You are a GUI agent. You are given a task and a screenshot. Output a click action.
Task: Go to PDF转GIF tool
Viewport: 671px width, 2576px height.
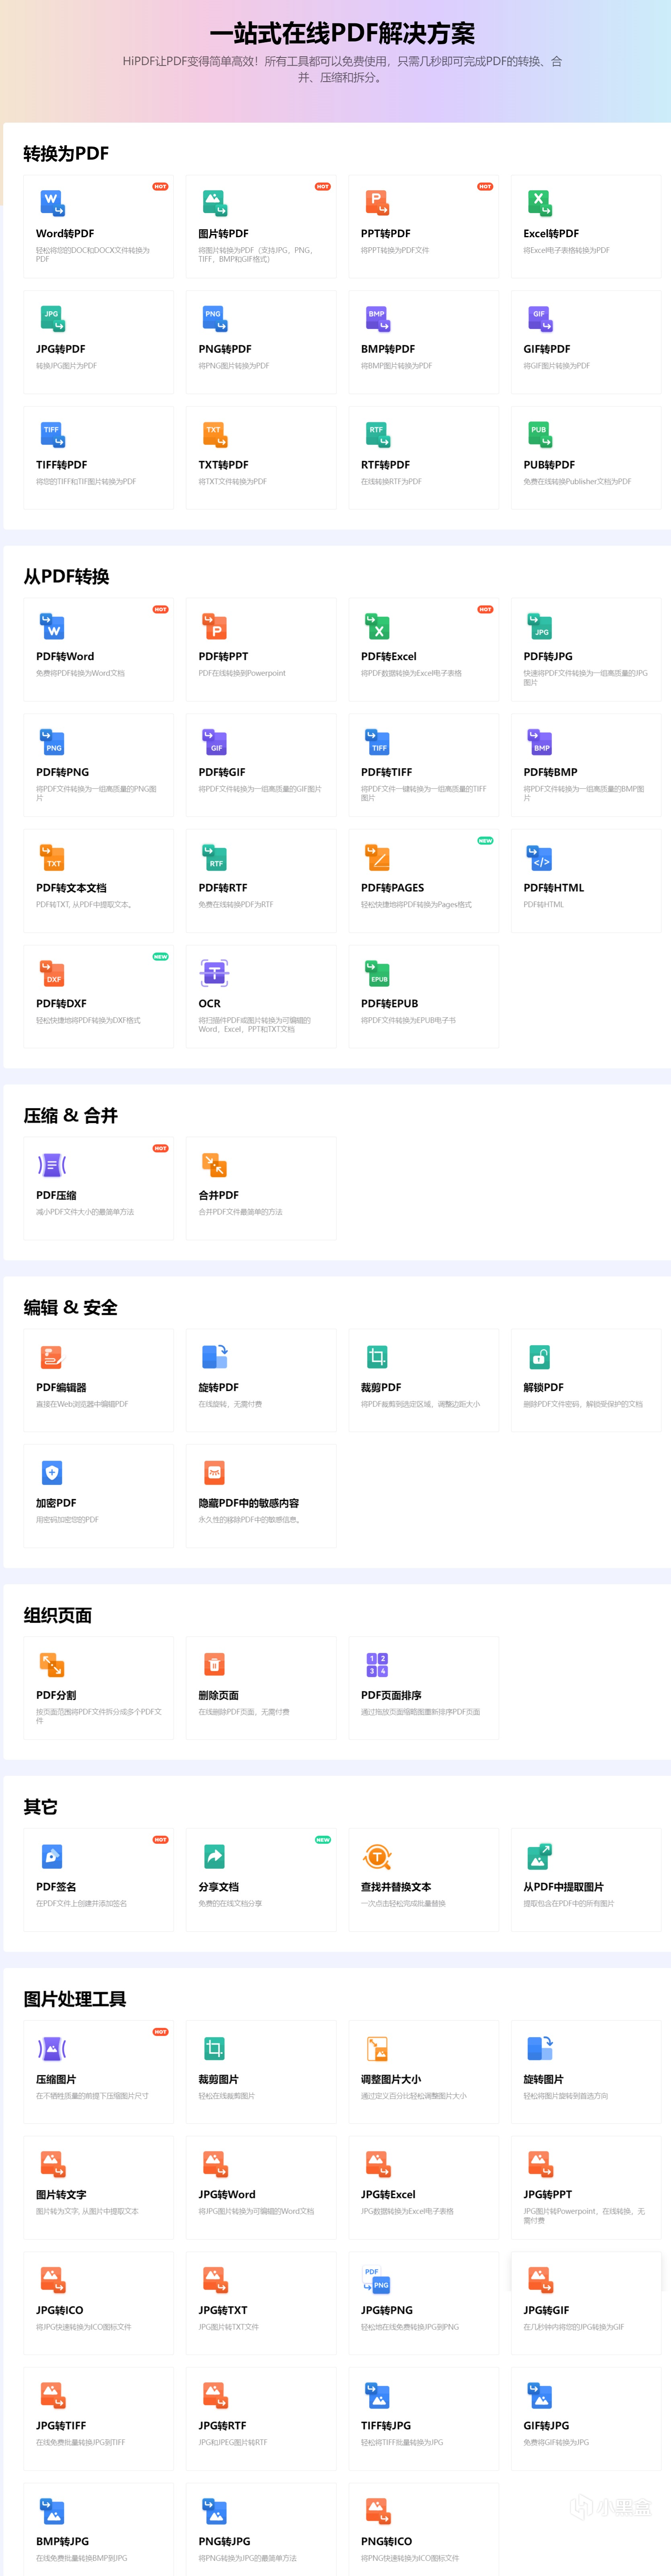pos(222,772)
